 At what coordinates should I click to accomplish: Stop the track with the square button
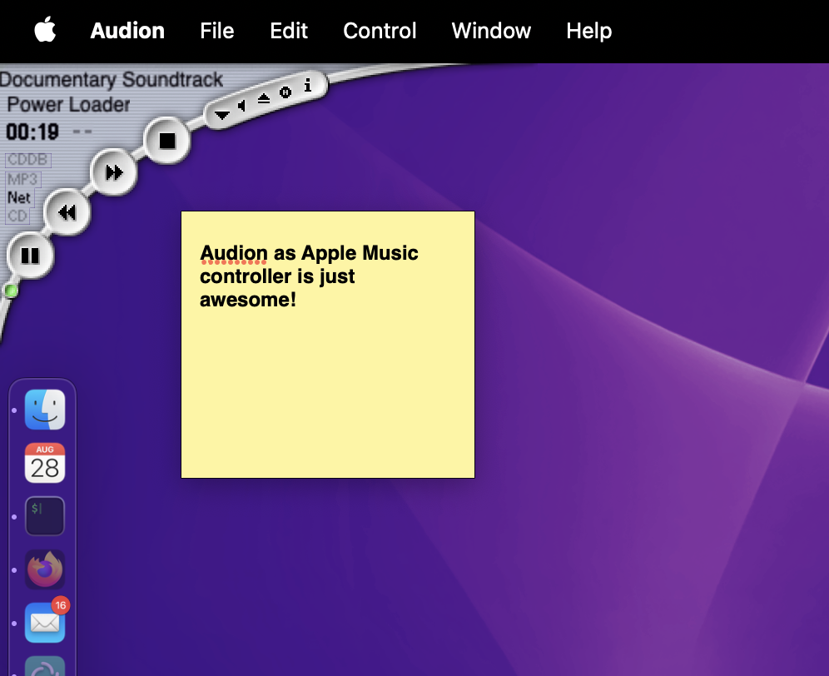point(167,141)
